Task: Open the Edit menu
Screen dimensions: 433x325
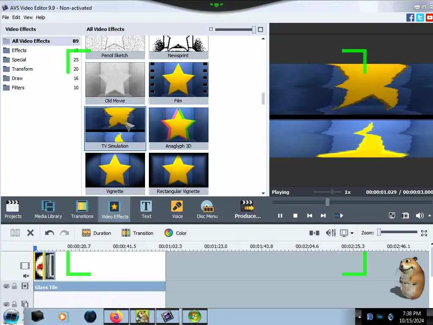Action: (16, 17)
